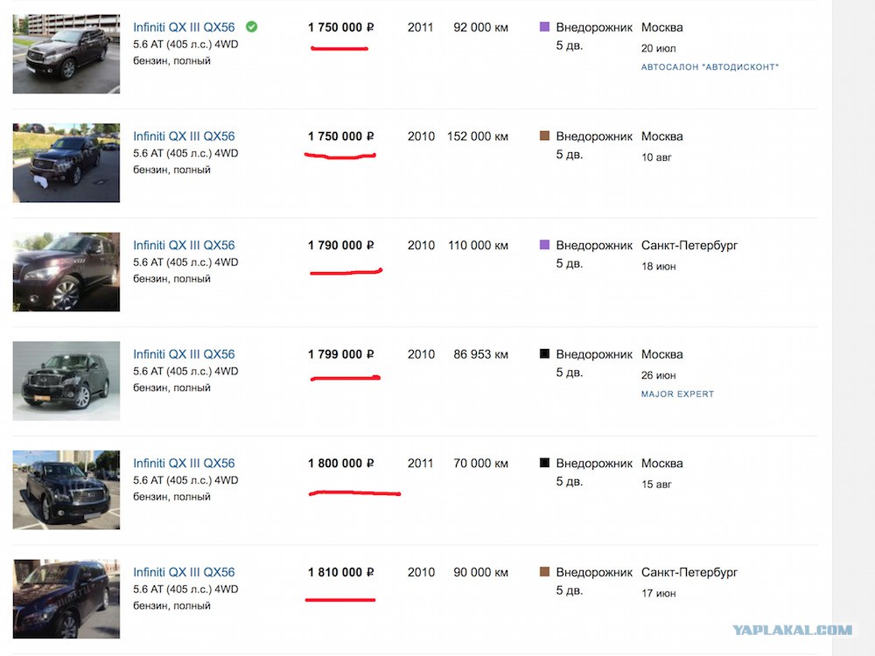The image size is (875, 656).
Task: Click the green verified checkmark icon
Action: coord(252,27)
